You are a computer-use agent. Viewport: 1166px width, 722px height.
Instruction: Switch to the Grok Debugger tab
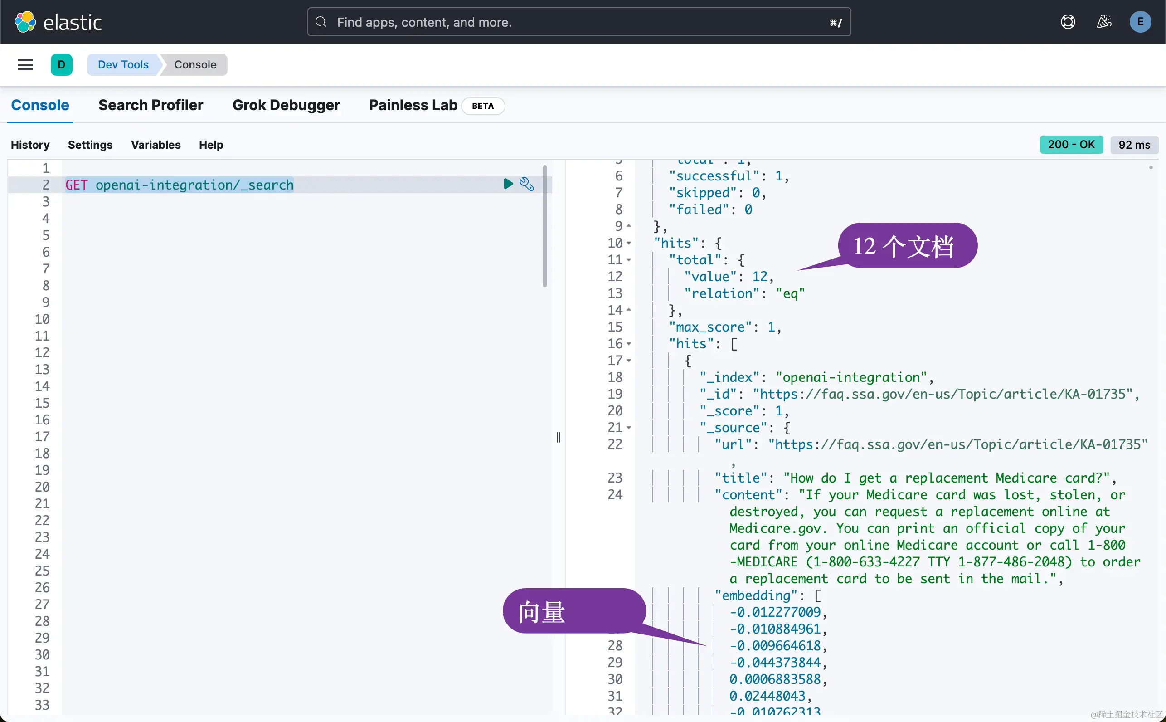coord(286,105)
